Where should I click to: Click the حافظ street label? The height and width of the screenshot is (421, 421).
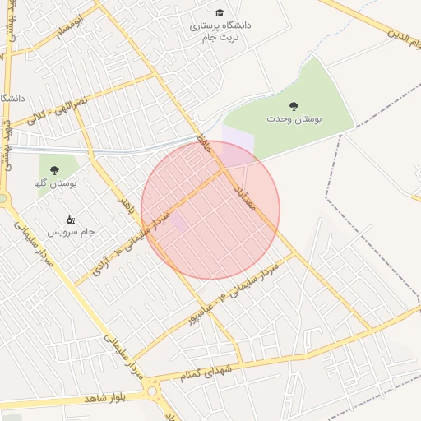point(204,144)
